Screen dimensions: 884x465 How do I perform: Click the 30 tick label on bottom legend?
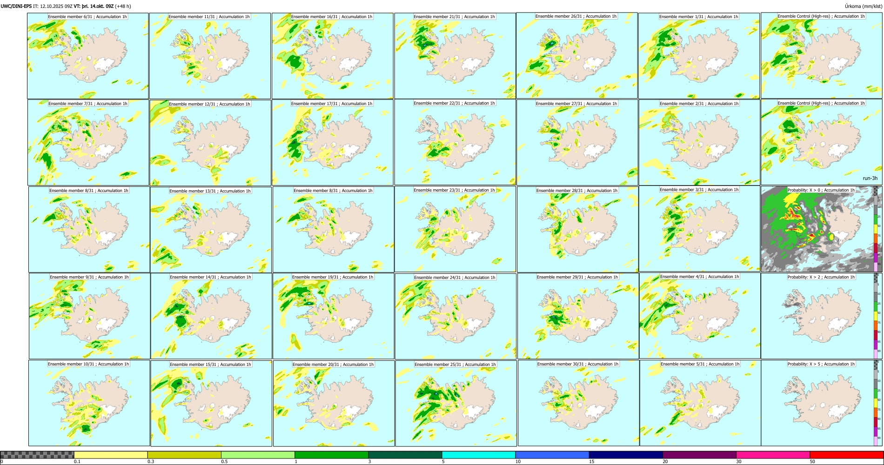tap(739, 462)
